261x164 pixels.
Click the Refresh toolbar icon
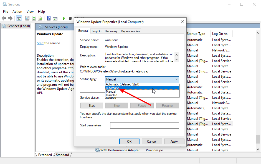click(34, 18)
